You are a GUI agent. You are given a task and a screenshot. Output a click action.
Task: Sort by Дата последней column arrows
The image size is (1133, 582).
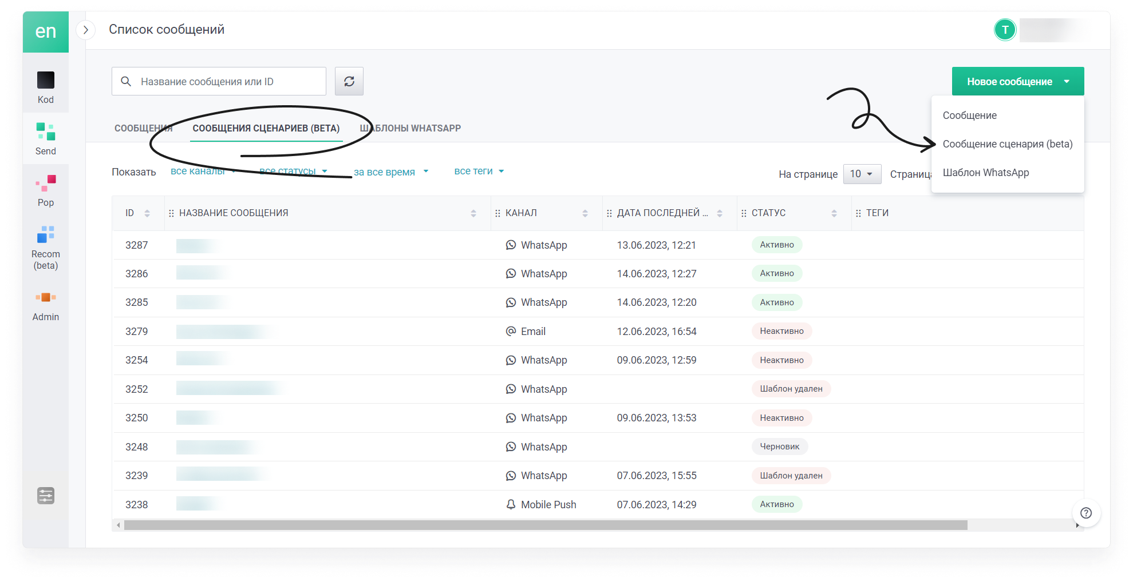tap(720, 213)
